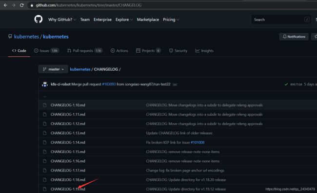317x193 pixels.
Task: Open issue #101008 link
Action: 198,143
